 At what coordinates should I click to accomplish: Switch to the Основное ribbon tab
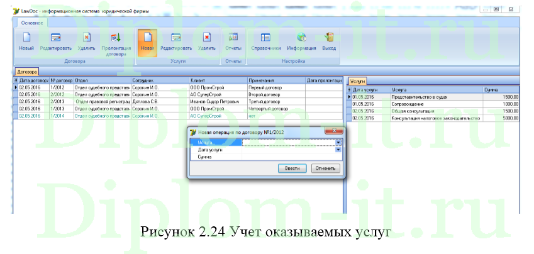[31, 23]
